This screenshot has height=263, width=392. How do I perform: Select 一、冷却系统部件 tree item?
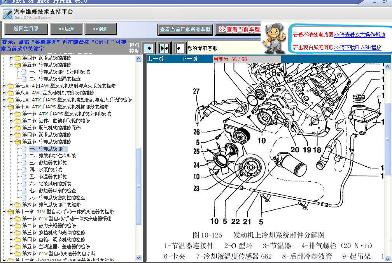[x=48, y=149]
